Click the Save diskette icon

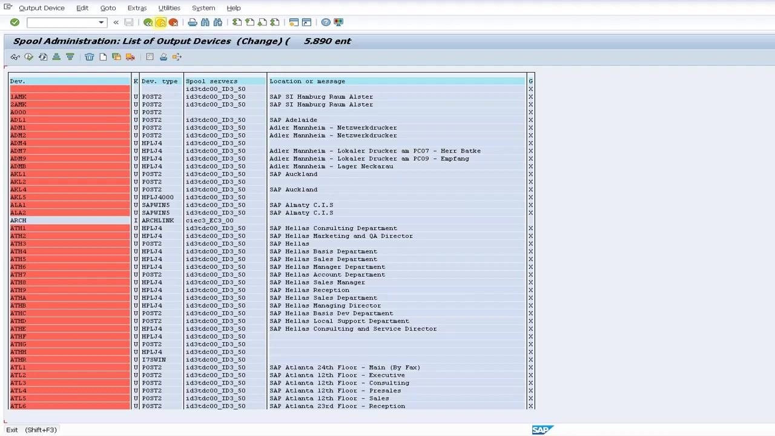(x=129, y=22)
